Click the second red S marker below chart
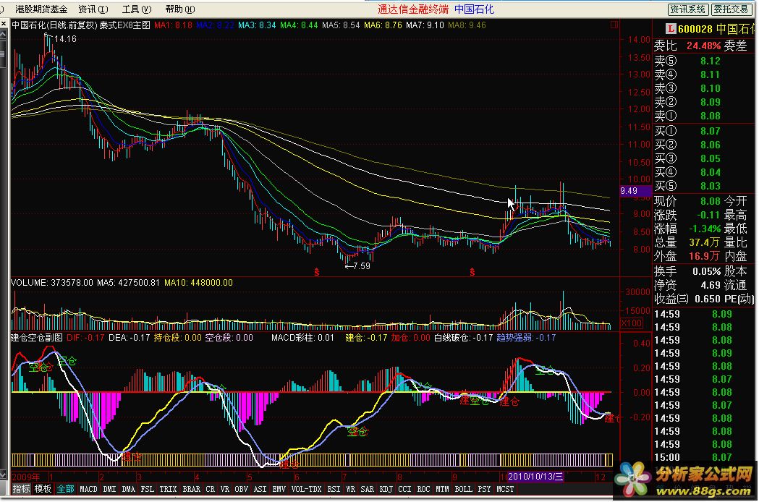Screen dimensions: 759x502 click(472, 272)
